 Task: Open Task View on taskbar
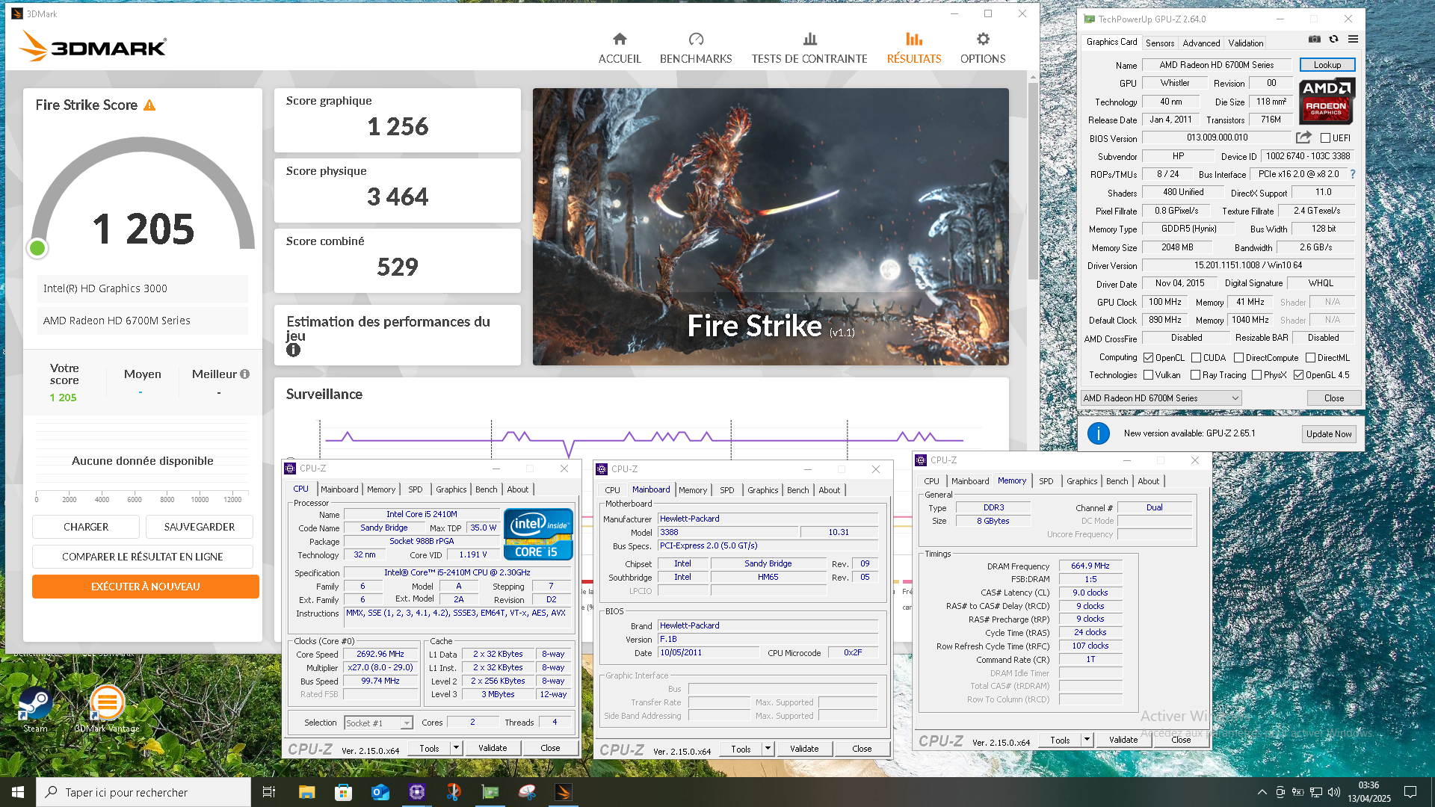pos(269,792)
